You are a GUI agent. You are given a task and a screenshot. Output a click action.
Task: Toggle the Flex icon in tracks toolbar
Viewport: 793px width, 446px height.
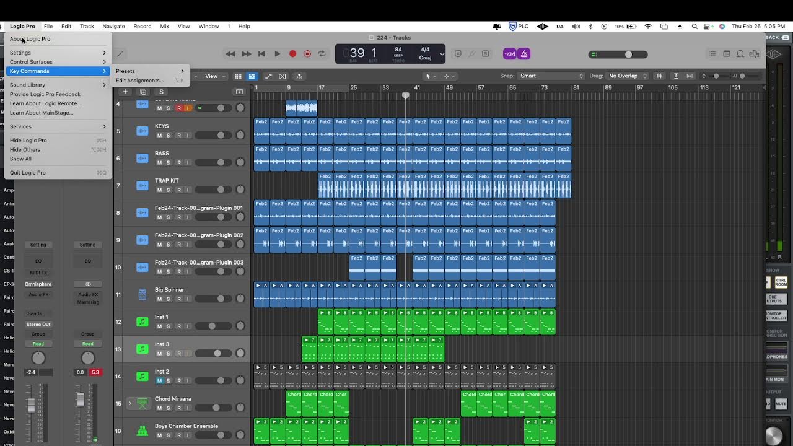pos(283,76)
